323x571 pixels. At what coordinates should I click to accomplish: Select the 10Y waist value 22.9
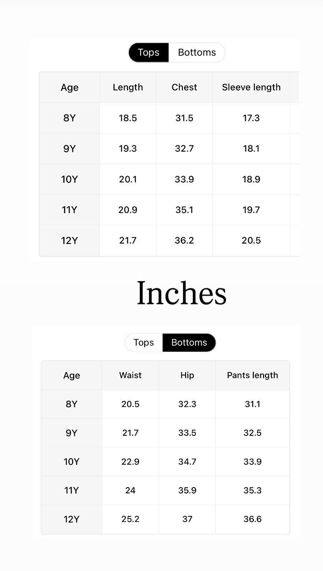(x=130, y=461)
